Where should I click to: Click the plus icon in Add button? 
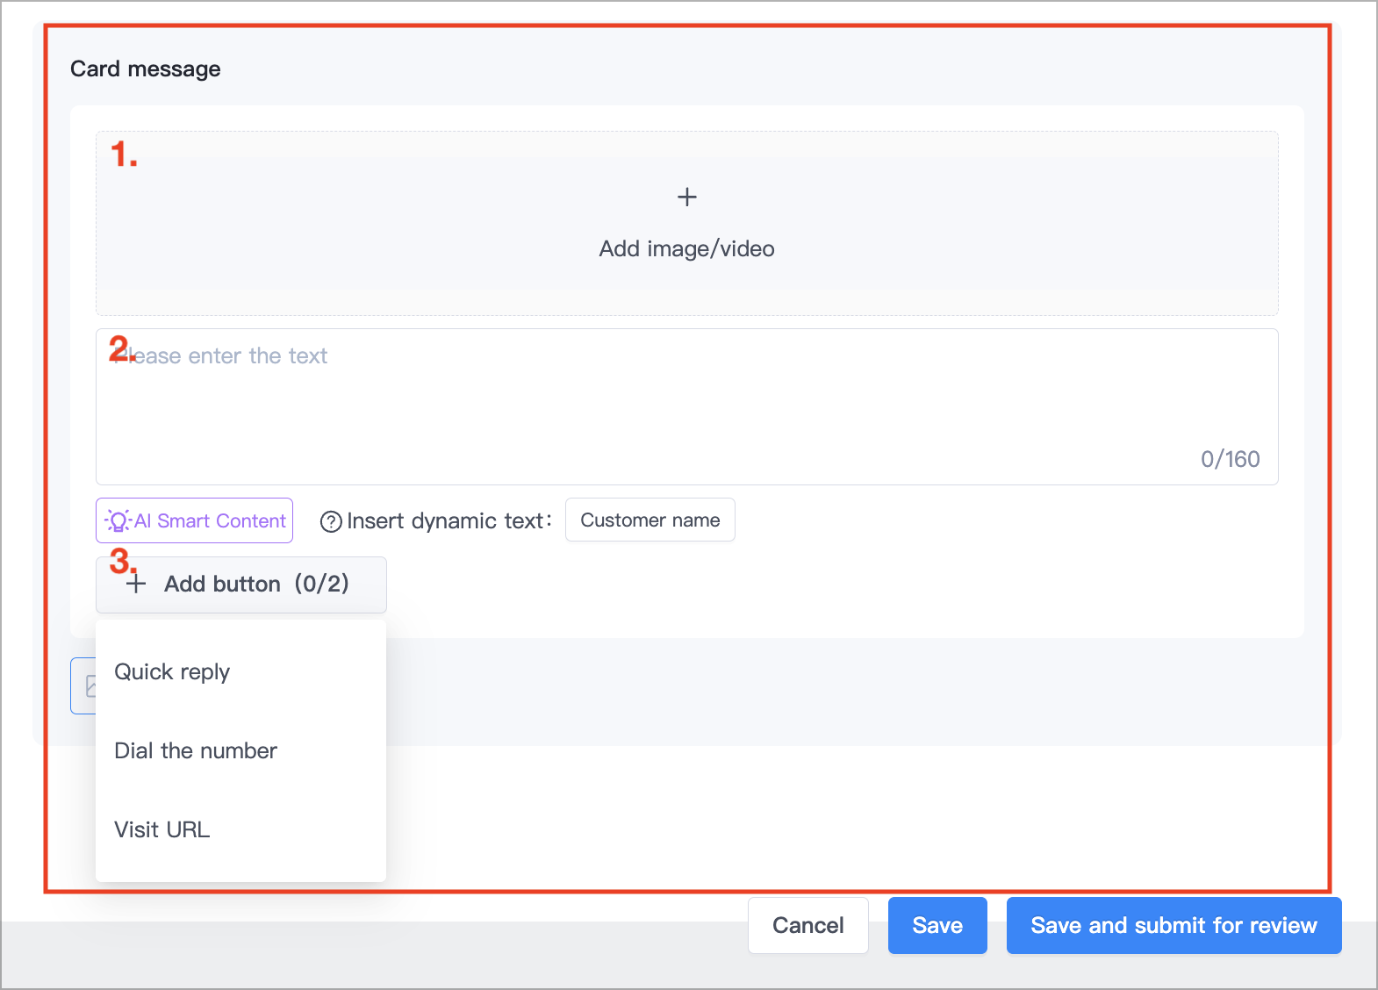point(136,585)
